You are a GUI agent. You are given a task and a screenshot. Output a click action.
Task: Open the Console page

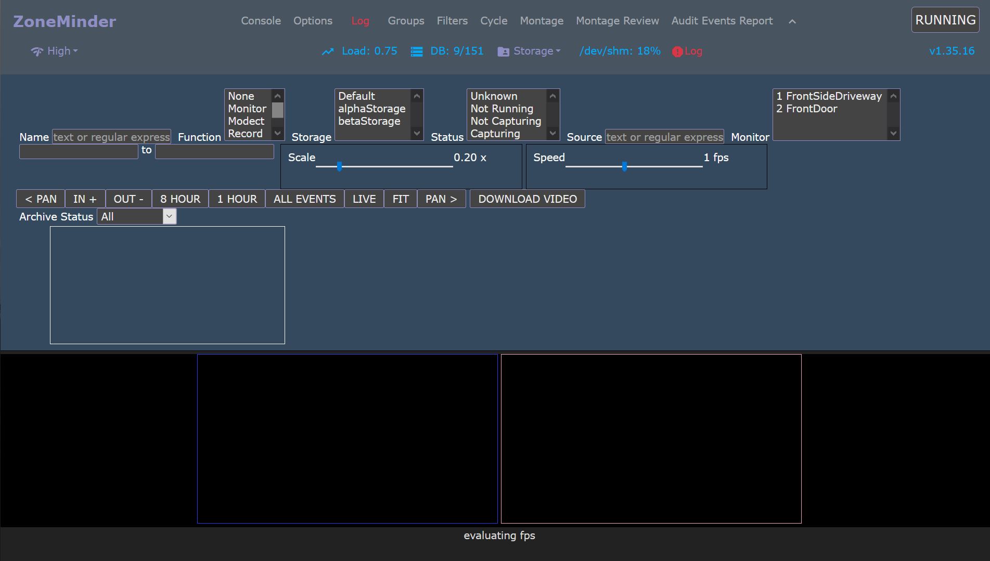261,21
